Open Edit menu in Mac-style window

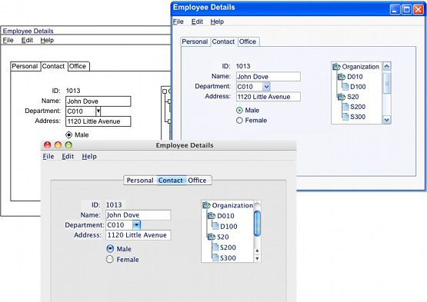tap(68, 157)
